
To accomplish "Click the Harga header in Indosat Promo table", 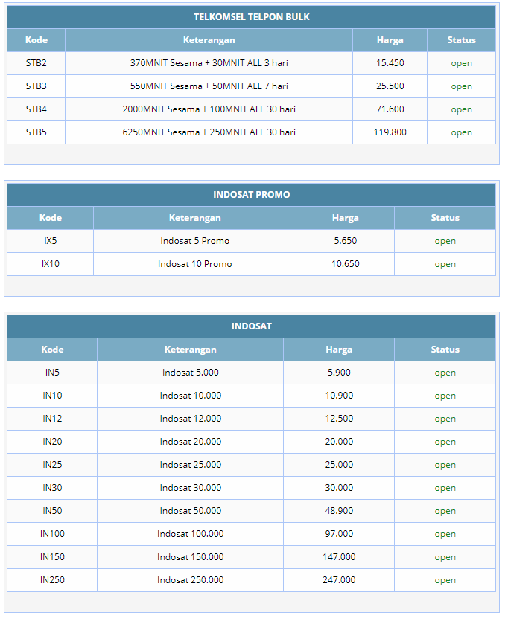I will [345, 218].
